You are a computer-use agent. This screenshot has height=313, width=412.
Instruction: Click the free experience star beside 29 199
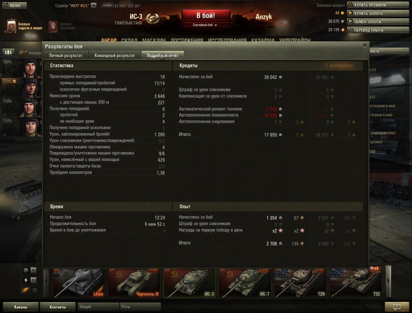(x=342, y=30)
